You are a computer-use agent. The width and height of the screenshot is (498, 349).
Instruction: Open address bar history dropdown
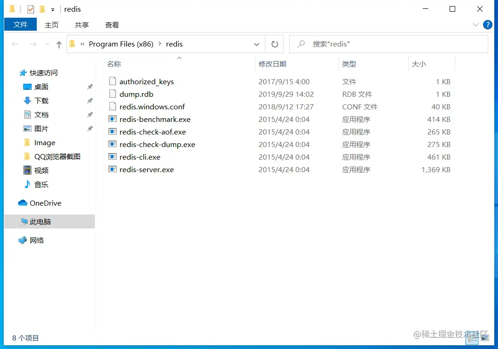click(x=257, y=45)
